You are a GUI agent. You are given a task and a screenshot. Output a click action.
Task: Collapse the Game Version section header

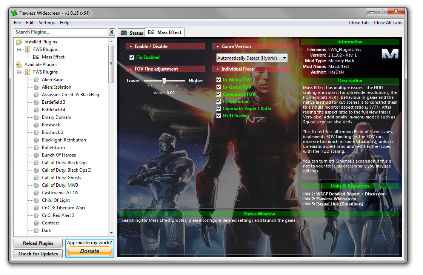tap(252, 46)
